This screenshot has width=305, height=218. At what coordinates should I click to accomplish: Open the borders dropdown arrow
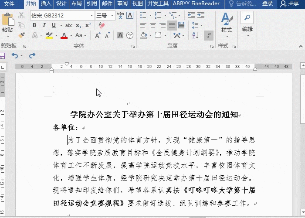coord(165,35)
